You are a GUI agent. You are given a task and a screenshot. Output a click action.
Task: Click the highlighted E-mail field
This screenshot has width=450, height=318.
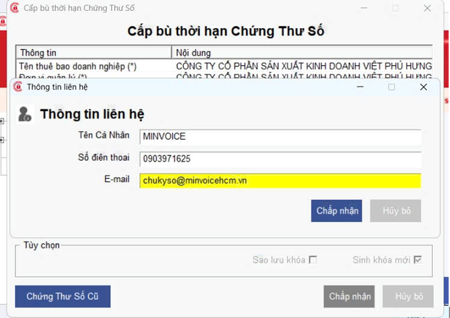280,180
